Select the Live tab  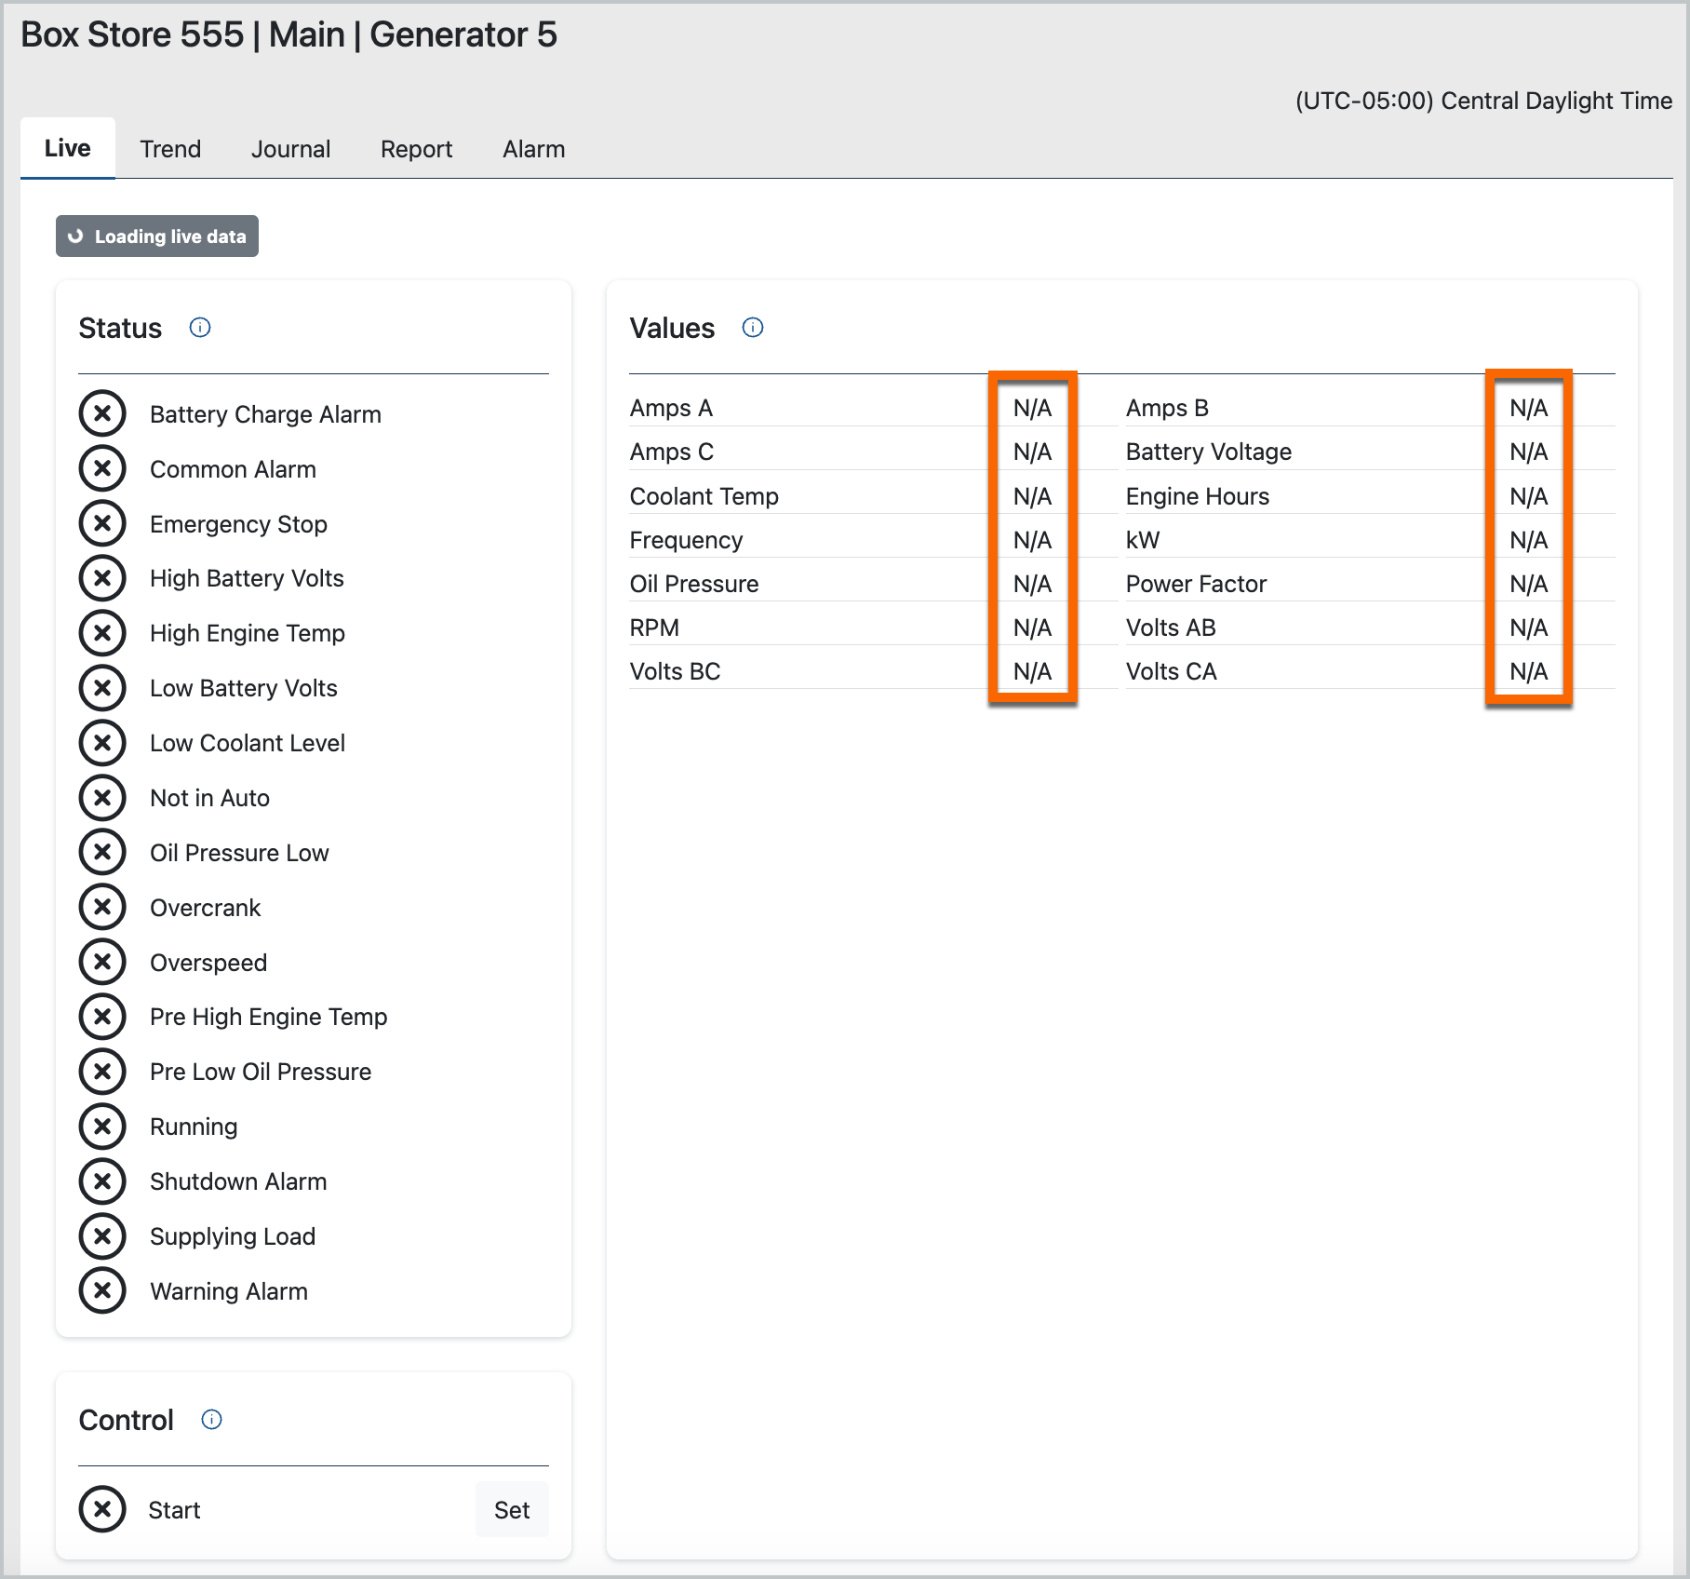click(68, 149)
